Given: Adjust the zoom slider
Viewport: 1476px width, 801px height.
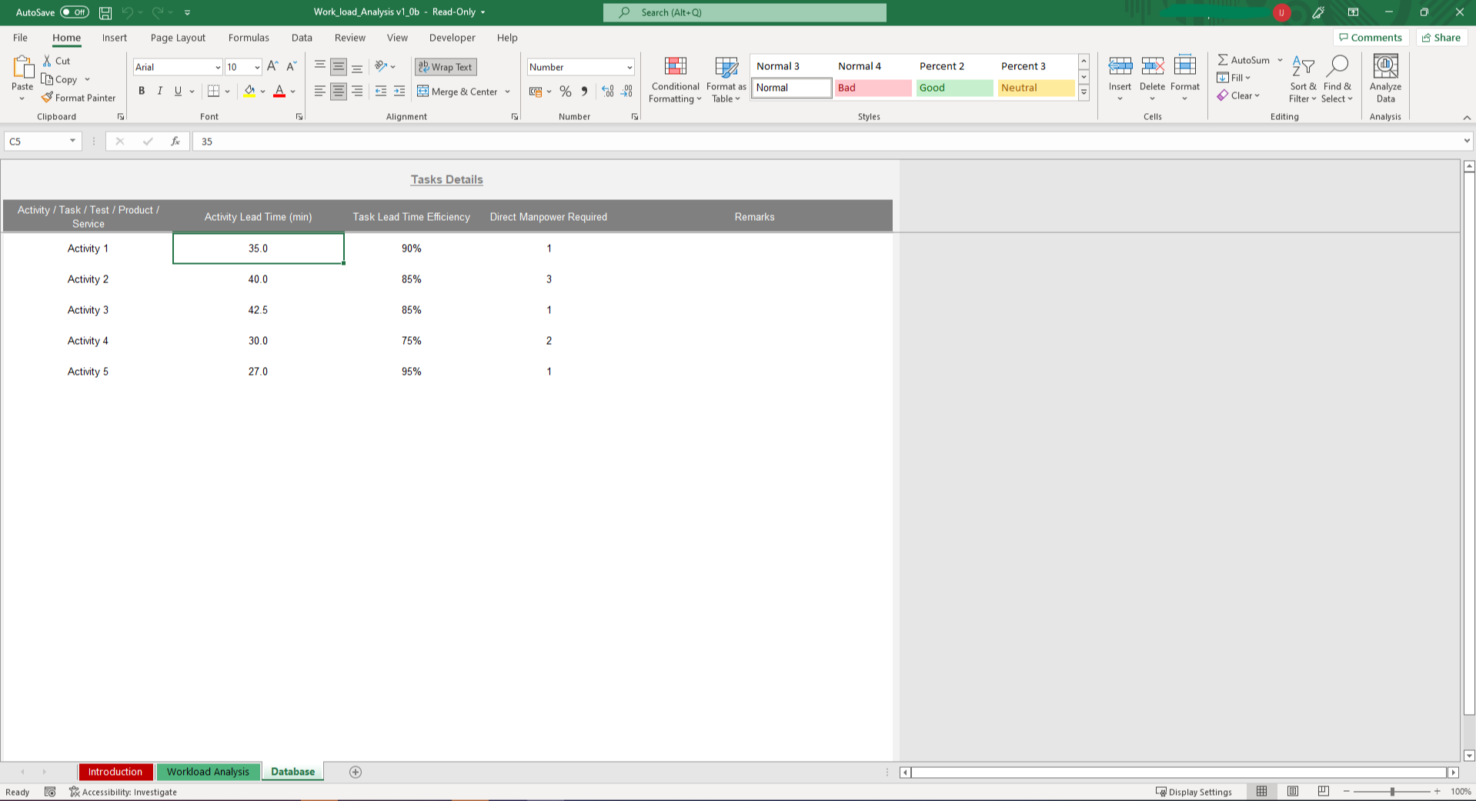Looking at the screenshot, I should [1392, 792].
